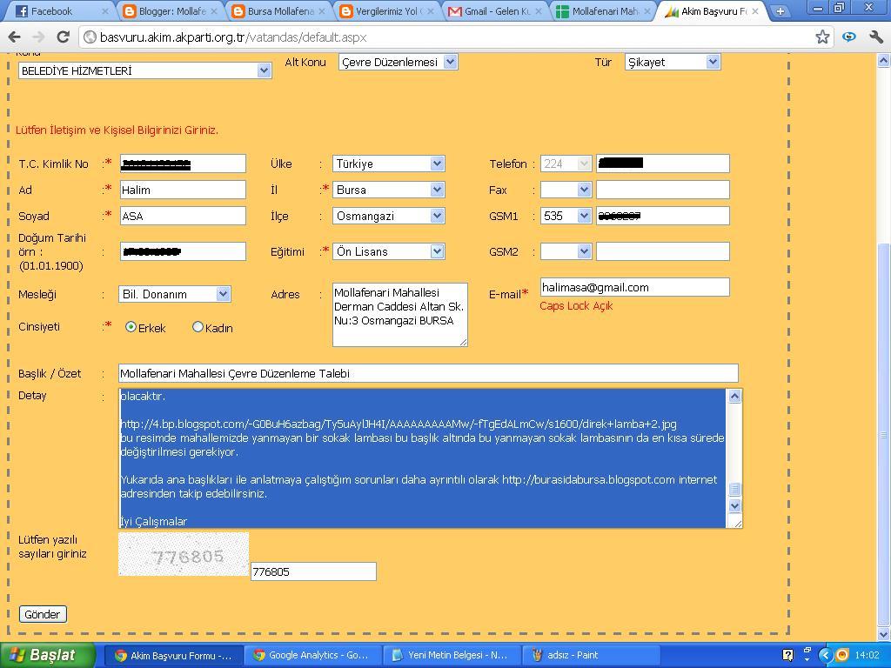Click the T.C. Kimlik No field
This screenshot has height=668, width=891.
(x=183, y=164)
